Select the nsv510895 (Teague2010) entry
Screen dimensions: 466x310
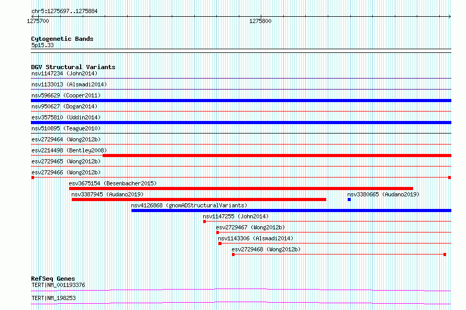[66, 128]
